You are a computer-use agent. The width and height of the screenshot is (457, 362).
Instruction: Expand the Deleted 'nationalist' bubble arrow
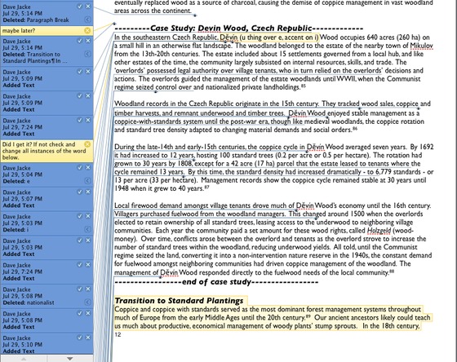[88, 302]
